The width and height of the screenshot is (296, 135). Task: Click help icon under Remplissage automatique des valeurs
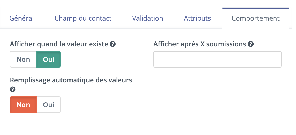click(13, 89)
